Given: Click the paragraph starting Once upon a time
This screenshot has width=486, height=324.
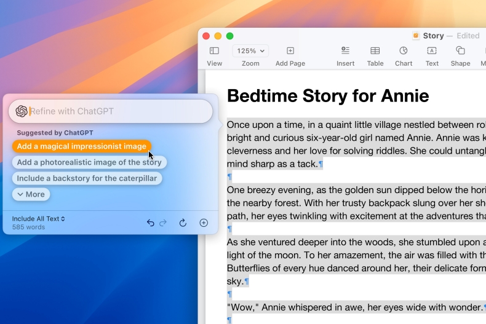Looking at the screenshot, I should click(x=356, y=144).
